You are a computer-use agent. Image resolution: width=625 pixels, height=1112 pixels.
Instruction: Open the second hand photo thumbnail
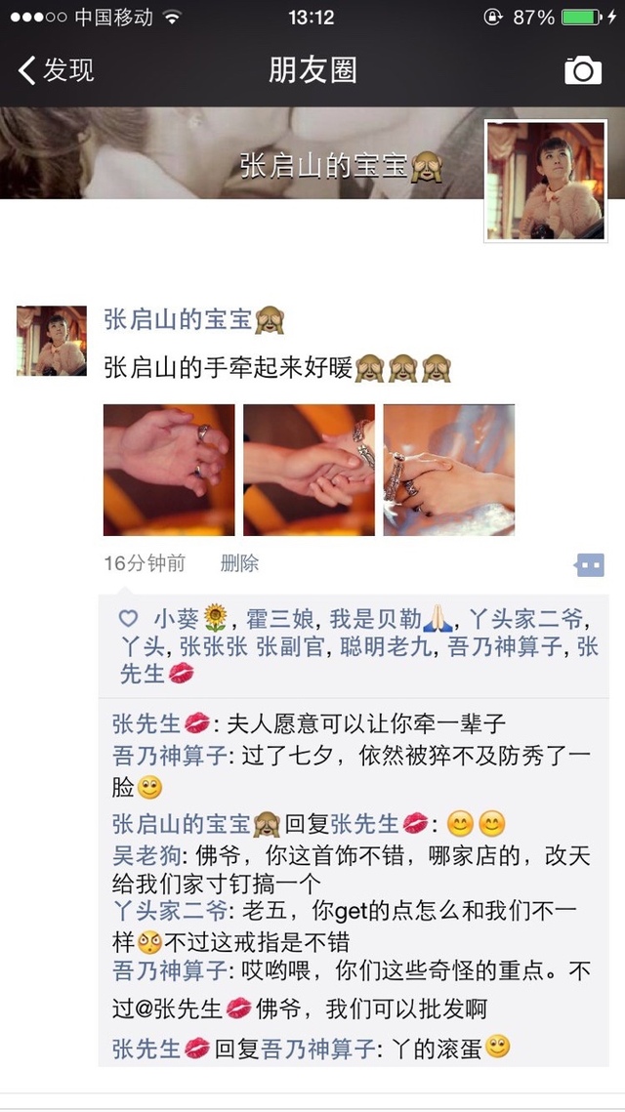coord(309,470)
